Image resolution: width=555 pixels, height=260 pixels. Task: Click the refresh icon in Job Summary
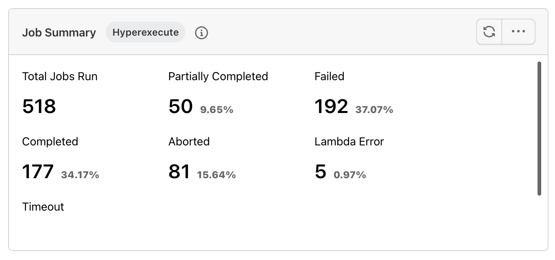[489, 32]
